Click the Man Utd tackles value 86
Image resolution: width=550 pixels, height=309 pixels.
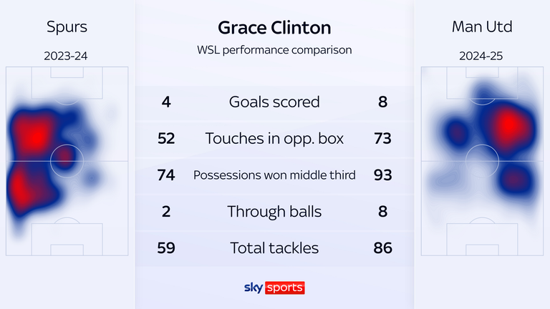pos(382,248)
